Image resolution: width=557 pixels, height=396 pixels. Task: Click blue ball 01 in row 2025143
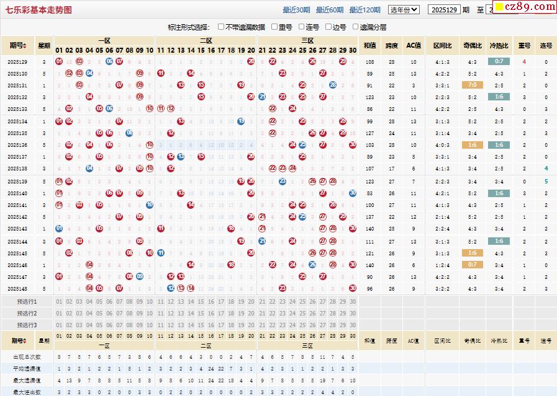coord(59,228)
